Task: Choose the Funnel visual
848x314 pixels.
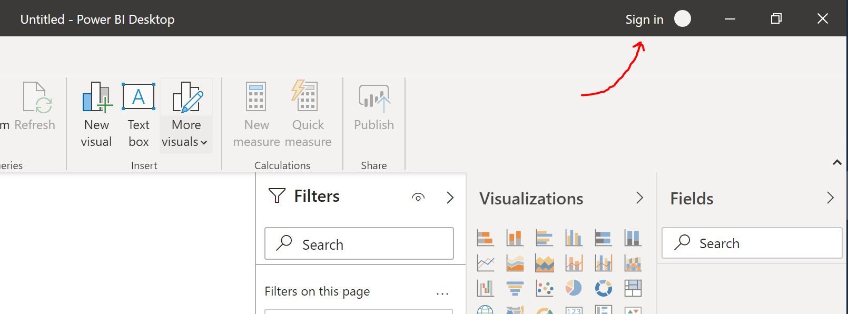Action: tap(515, 288)
